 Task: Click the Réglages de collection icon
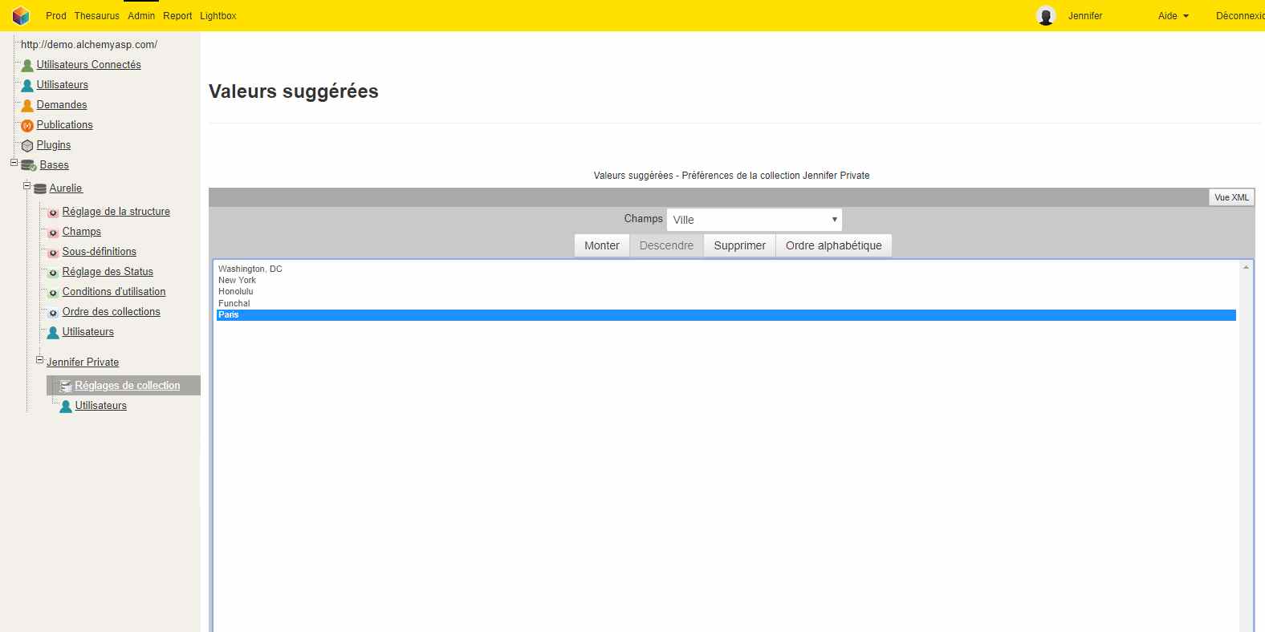pyautogui.click(x=66, y=387)
